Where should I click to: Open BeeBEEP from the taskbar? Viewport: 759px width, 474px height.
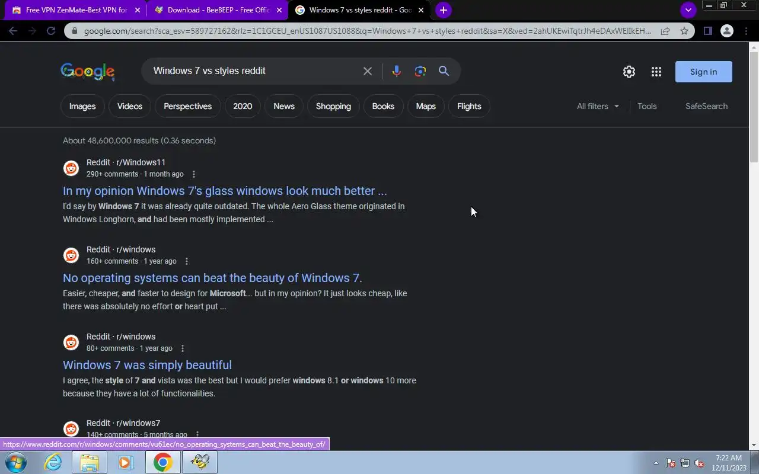(200, 462)
